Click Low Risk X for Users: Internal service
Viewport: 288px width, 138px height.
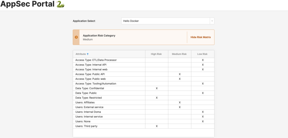203,117
